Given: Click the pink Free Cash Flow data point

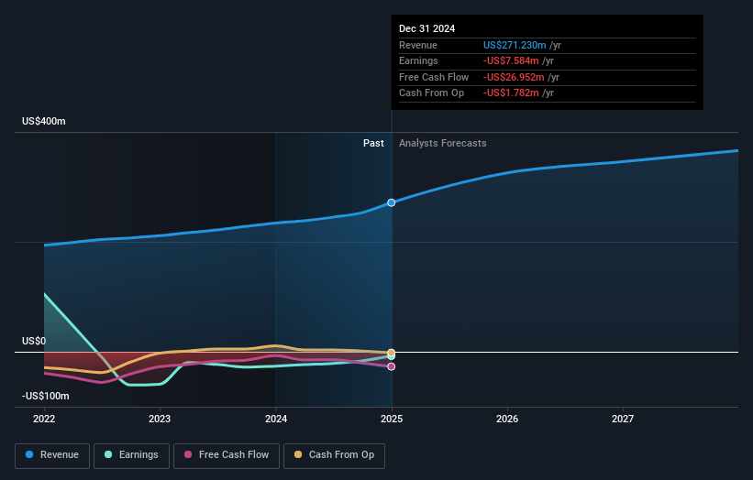Looking at the screenshot, I should click(392, 366).
